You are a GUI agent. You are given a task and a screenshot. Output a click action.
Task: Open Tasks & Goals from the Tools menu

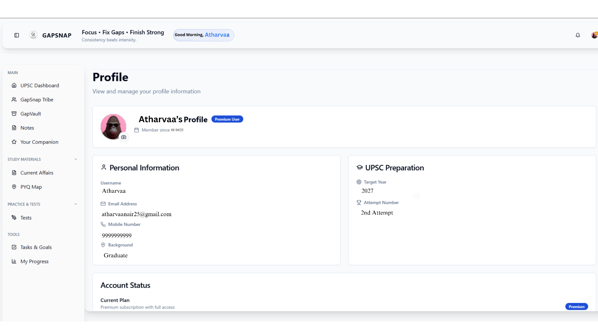36,247
